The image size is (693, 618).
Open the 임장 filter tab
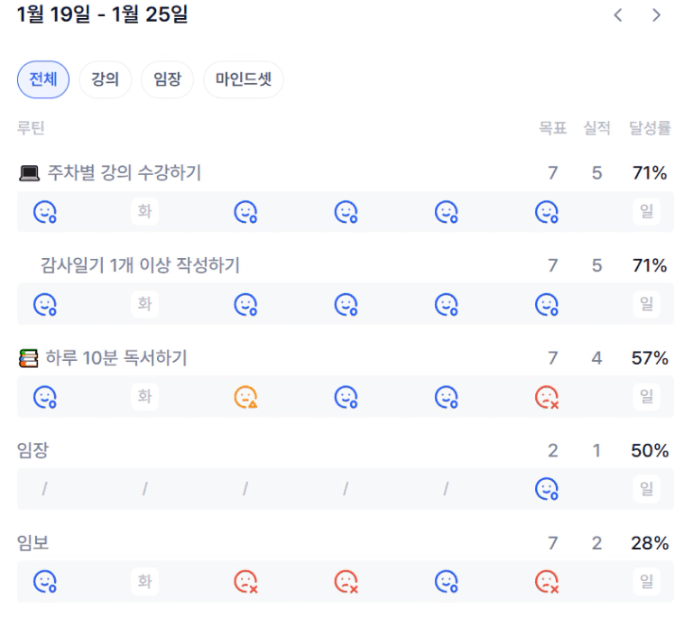point(167,79)
